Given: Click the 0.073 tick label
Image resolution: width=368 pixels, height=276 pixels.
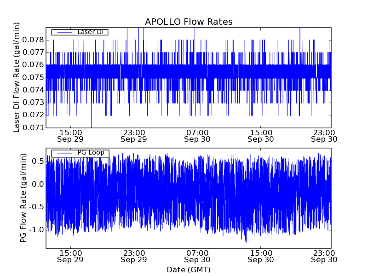Looking at the screenshot, I should click(33, 103).
